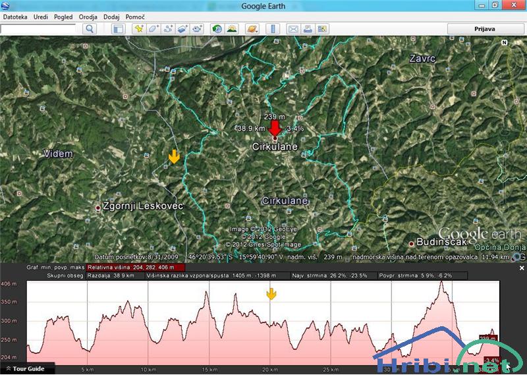527x375 pixels.
Task: Click the 350 m elevation axis label
Action: (x=9, y=302)
